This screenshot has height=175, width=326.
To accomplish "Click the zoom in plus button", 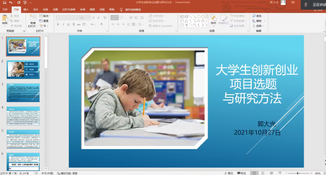I will (312, 173).
